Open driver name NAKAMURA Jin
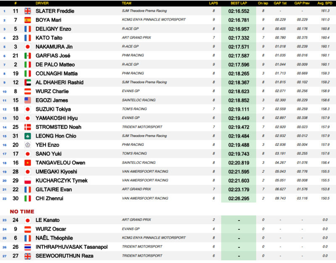Viewport: 336px width, 263px height. [x=54, y=47]
